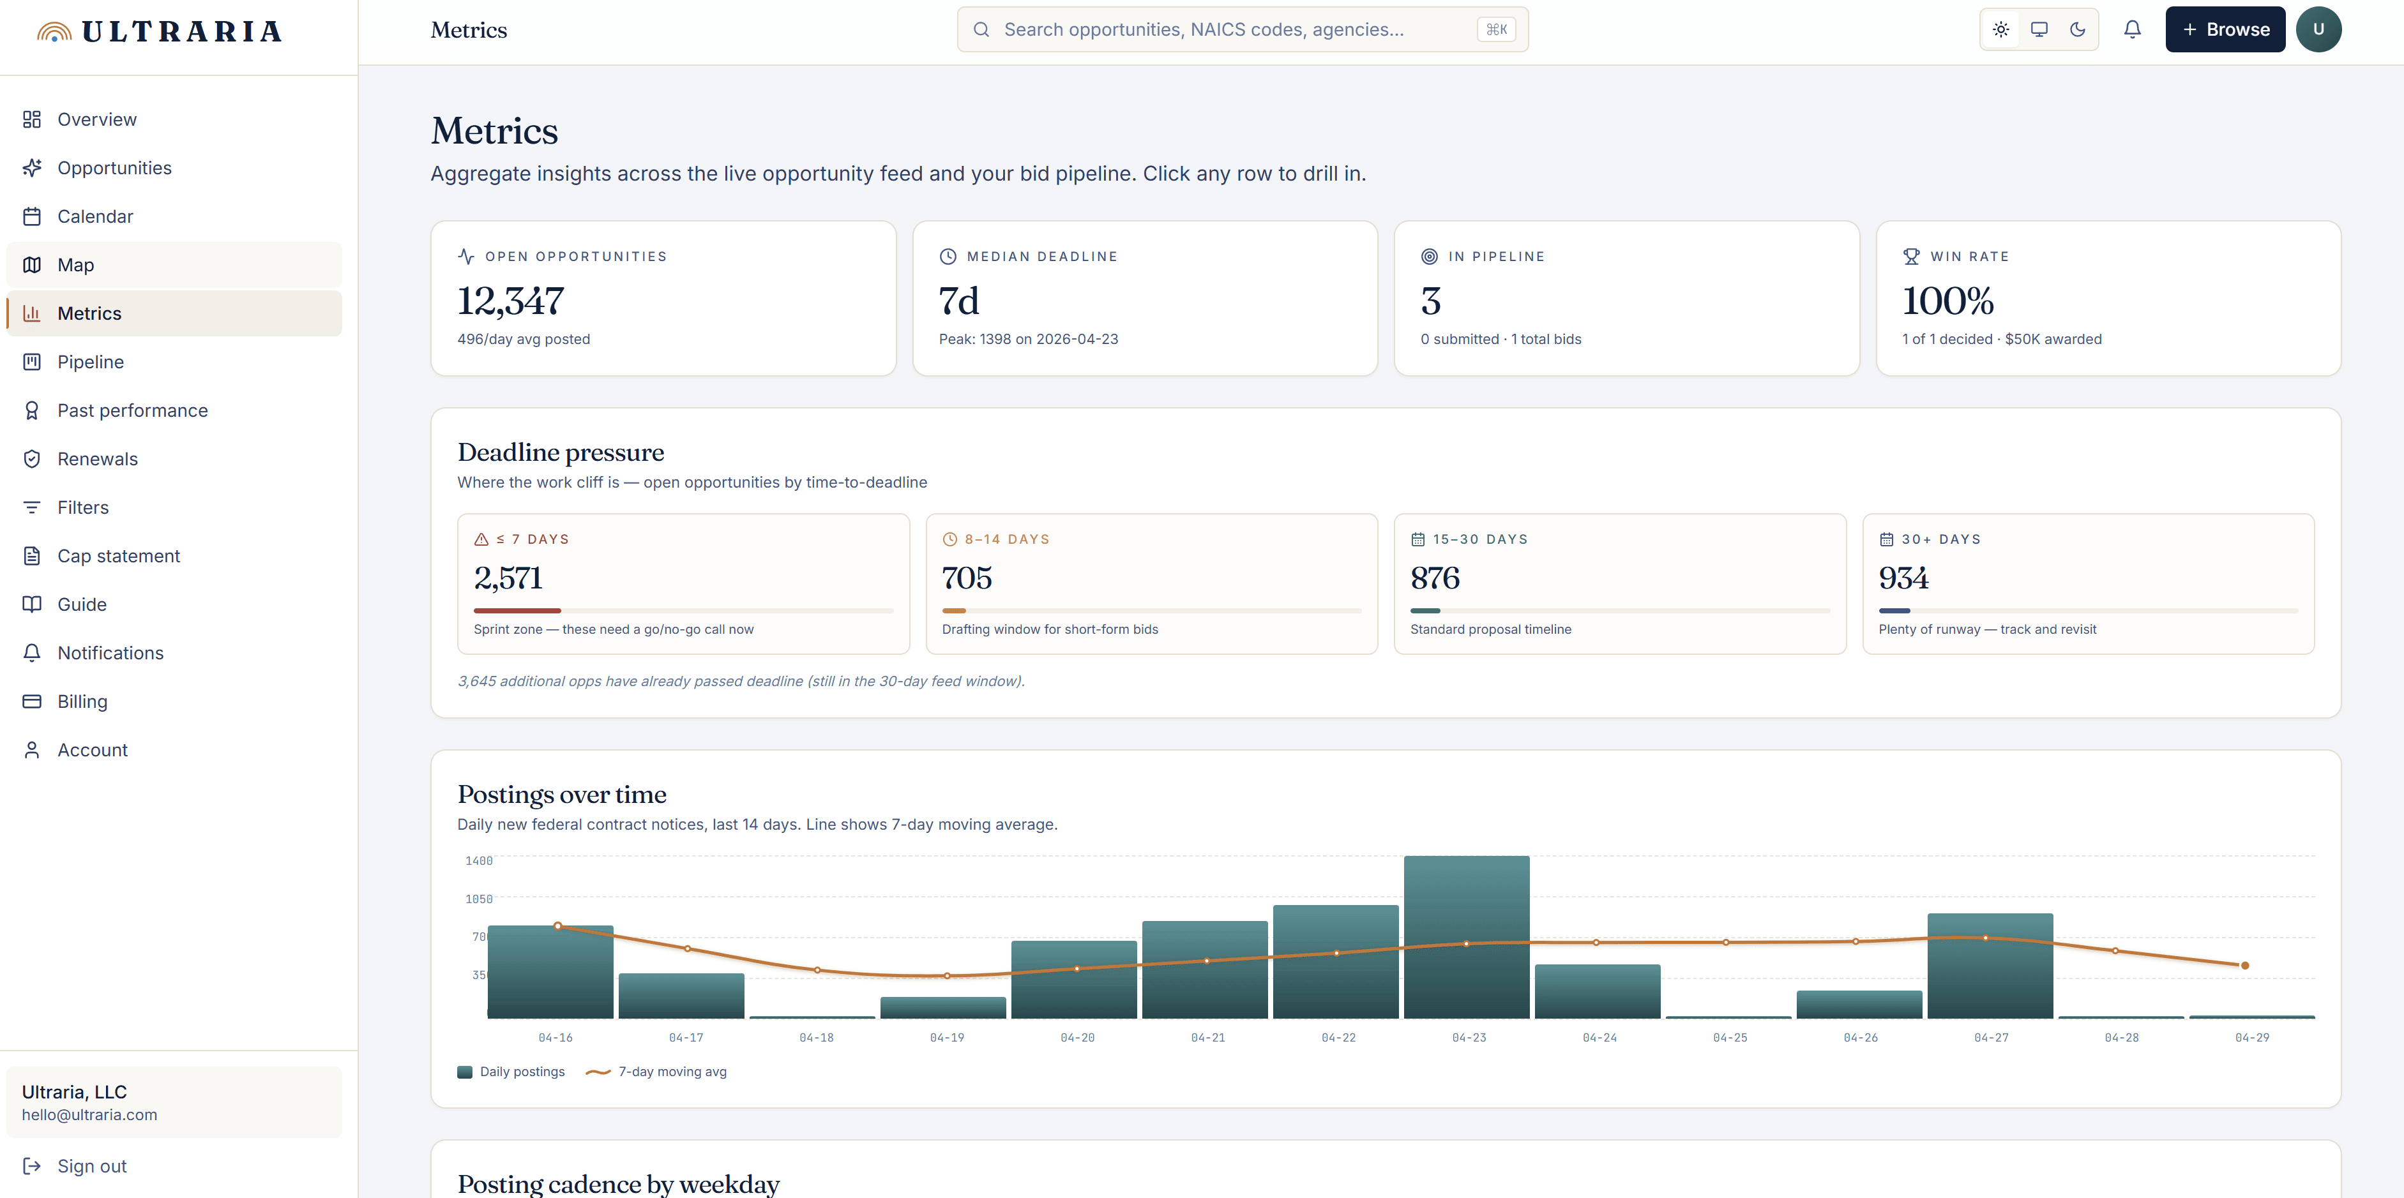Click the Open Opportunities pulse icon
The image size is (2404, 1198).
[x=467, y=257]
